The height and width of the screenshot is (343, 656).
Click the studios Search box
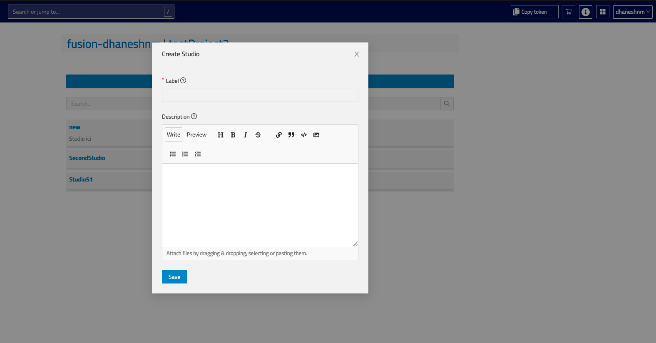tap(109, 104)
